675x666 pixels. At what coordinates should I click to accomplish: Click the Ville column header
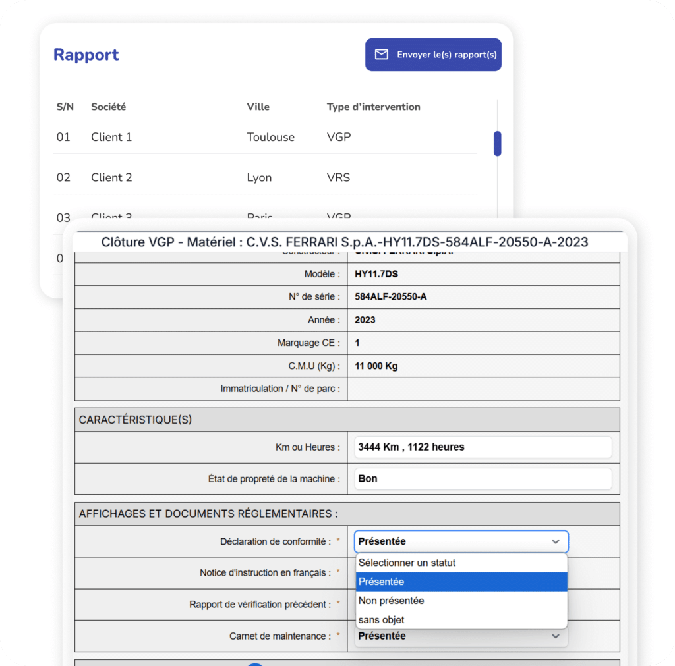tap(258, 107)
